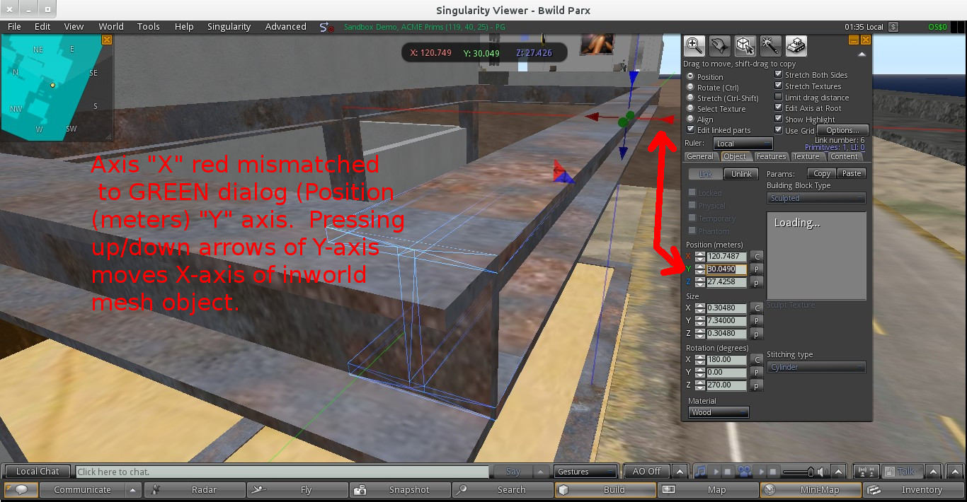
Task: Open the Inventory button in bottom toolbar
Action: 913,489
